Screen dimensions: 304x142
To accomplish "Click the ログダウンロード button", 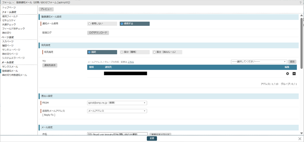I will tap(98, 33).
